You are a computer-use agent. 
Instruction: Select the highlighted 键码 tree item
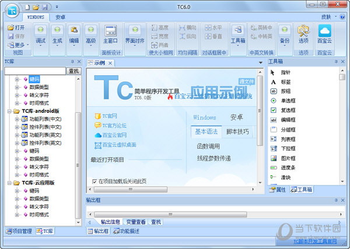34,79
